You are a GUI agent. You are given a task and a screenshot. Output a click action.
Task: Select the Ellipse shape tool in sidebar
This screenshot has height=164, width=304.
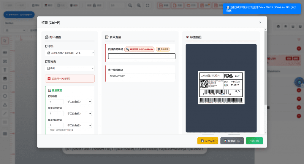click(5, 96)
